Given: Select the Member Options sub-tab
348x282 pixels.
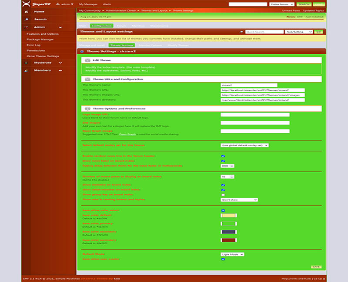Looking at the screenshot, I should [150, 45].
